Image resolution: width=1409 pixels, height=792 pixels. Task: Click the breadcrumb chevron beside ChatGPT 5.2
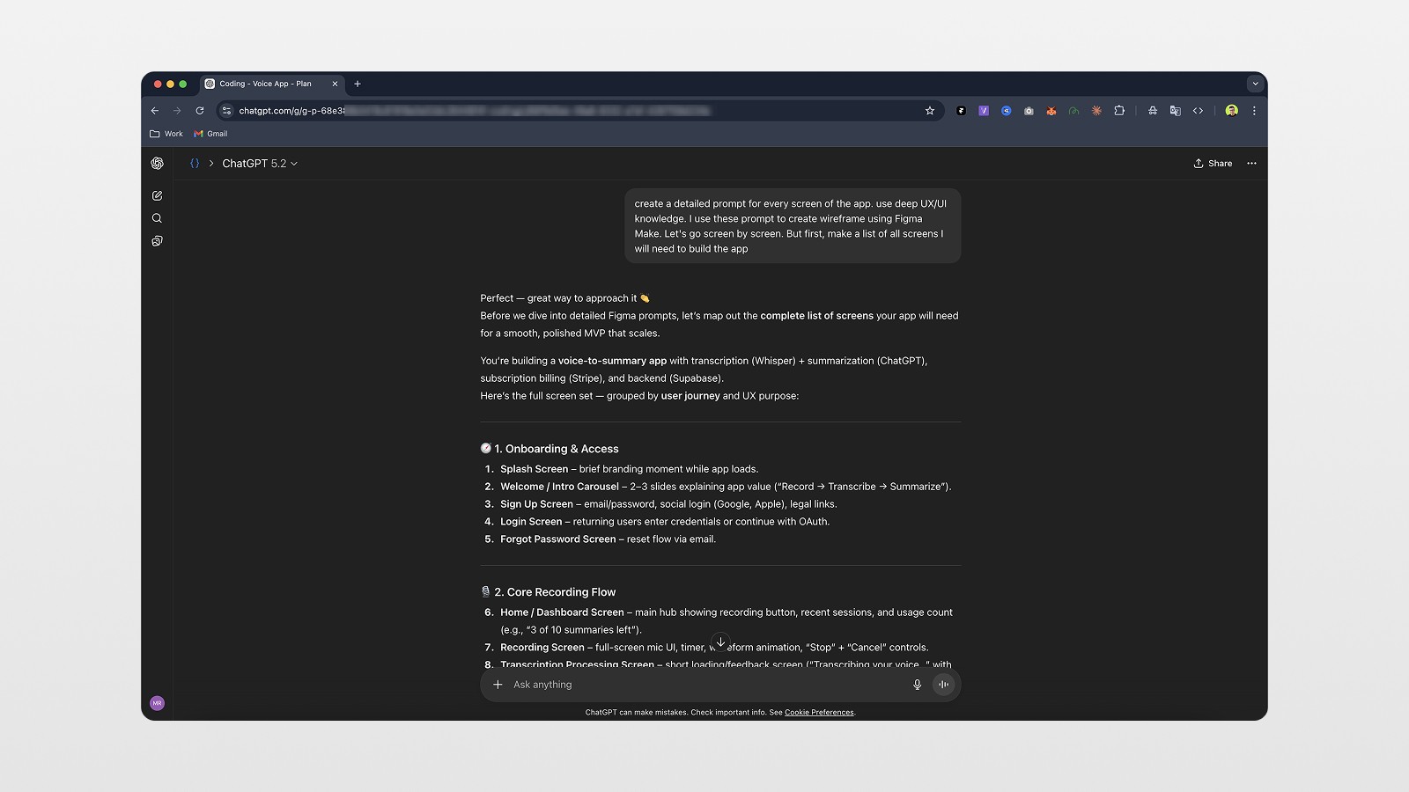211,164
